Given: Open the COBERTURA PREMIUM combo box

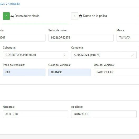Looking at the screenshot, I should (x=35, y=55).
